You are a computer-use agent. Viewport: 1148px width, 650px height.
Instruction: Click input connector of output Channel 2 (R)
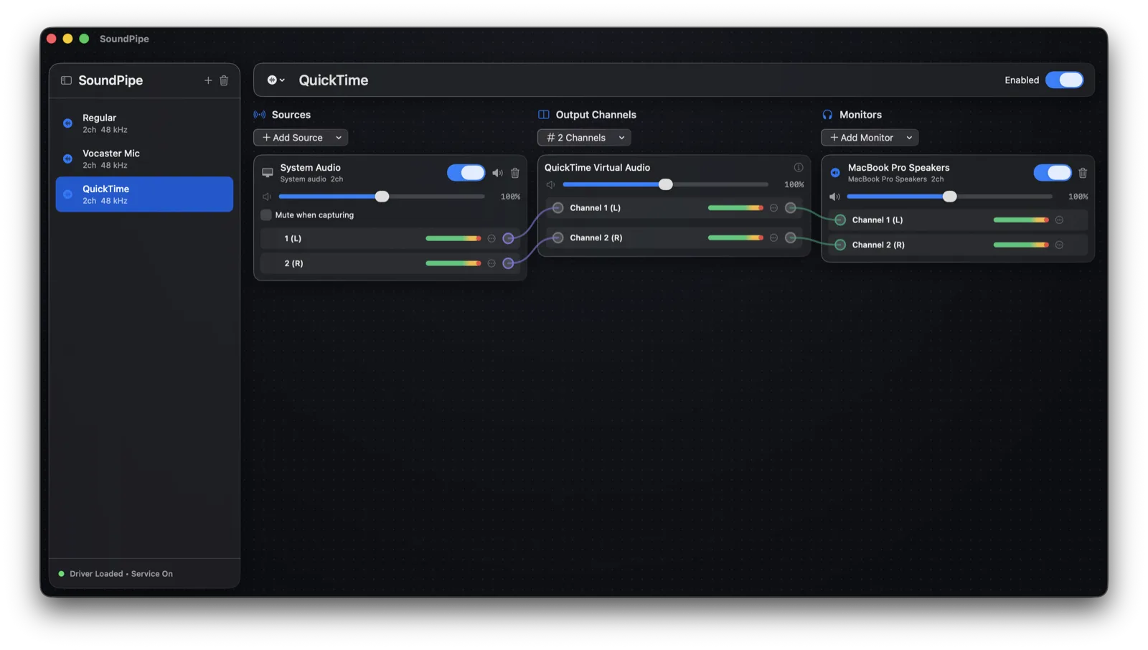tap(558, 237)
